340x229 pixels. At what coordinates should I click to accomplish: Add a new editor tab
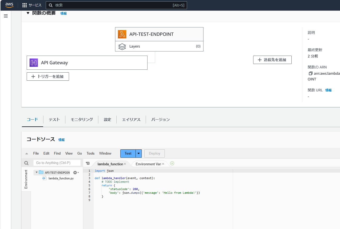coord(172,163)
